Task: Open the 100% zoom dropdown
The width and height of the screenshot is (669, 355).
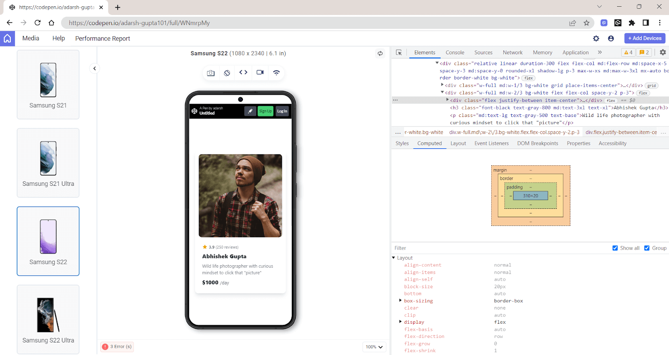Action: point(374,347)
